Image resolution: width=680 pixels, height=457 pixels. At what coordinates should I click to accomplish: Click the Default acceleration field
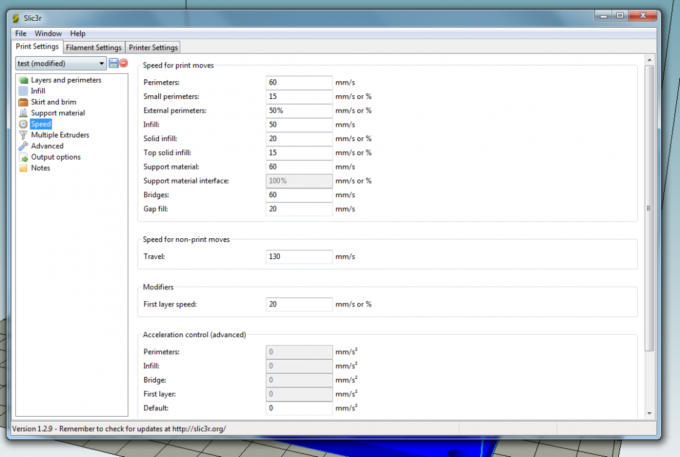[299, 408]
